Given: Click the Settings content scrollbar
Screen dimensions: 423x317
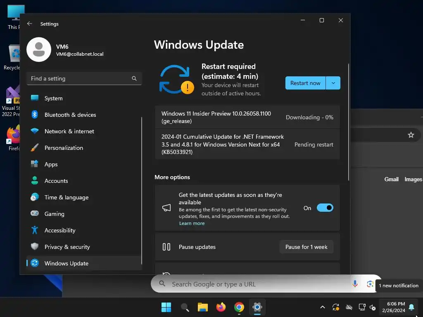Looking at the screenshot, I should 349,122.
